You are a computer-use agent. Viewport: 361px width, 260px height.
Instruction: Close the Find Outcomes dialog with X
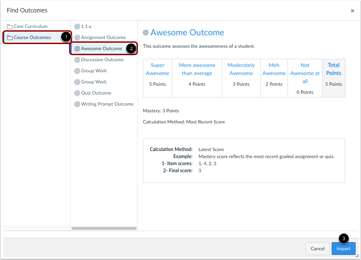pos(352,10)
